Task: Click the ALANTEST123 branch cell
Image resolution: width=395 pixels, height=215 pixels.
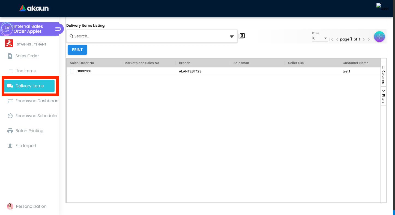Action: tap(190, 71)
